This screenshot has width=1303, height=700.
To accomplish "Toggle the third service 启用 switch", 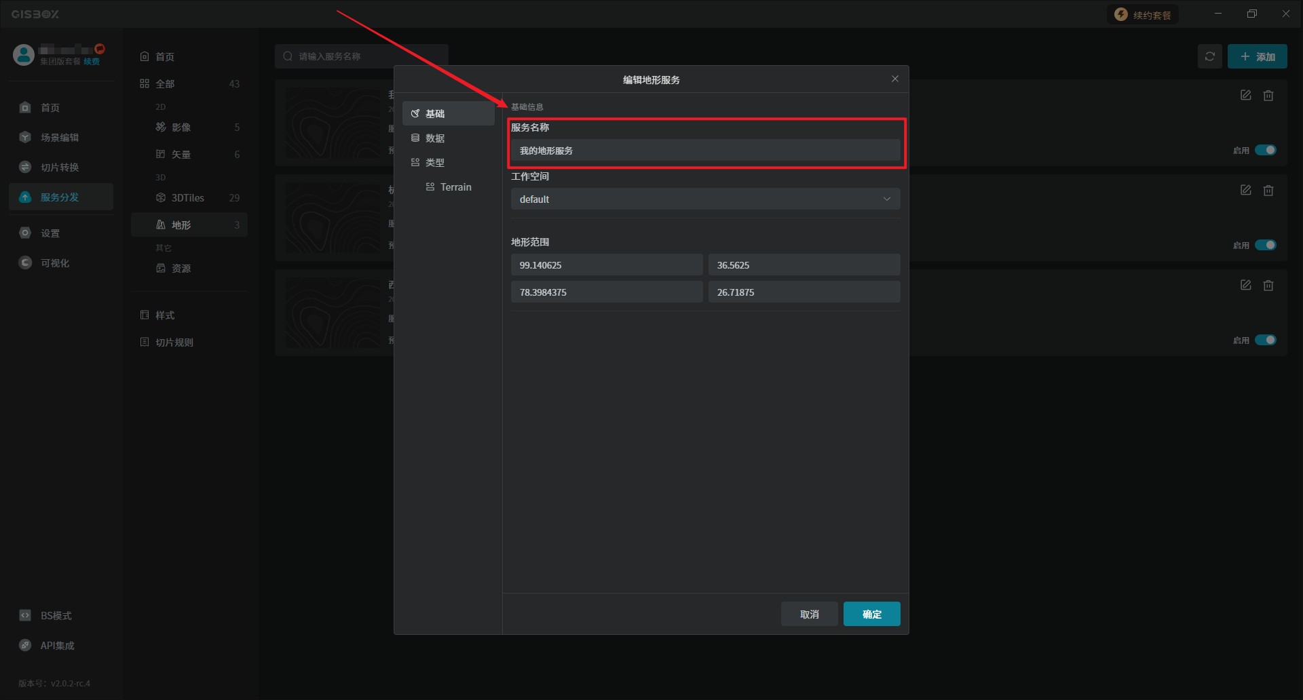I will 1265,340.
